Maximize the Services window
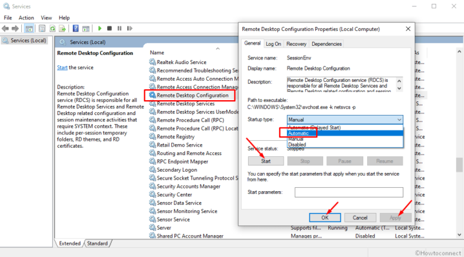Image resolution: width=464 pixels, height=257 pixels. [434, 6]
